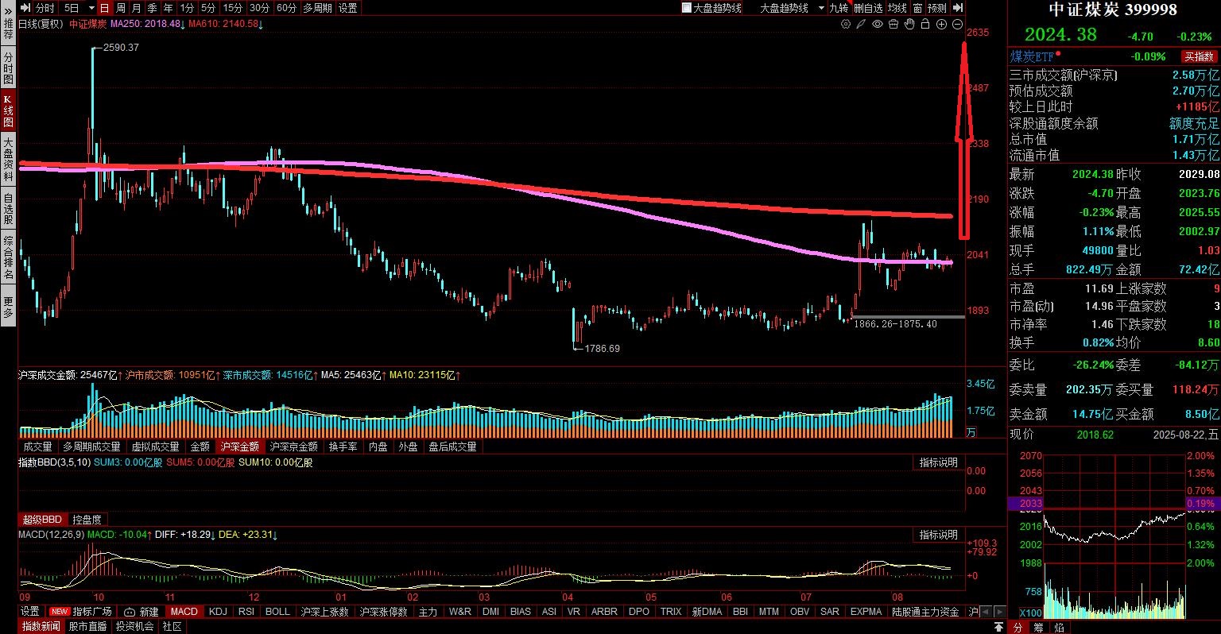
Task: Toggle the 均线 moving average button
Action: [897, 8]
